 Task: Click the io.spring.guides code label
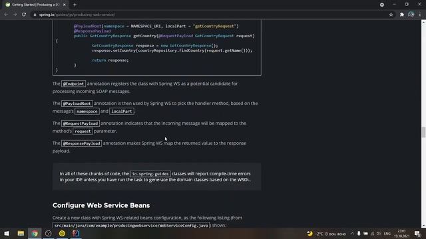click(x=150, y=174)
